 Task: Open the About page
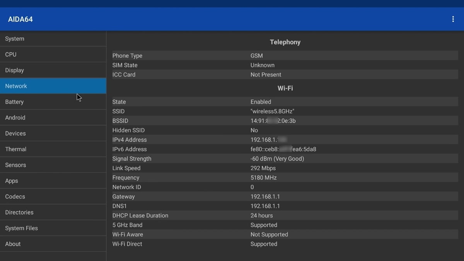coord(53,244)
